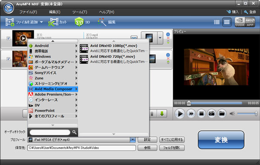The image size is (260, 165).
Task: Expand the DV category
Action: (53, 105)
